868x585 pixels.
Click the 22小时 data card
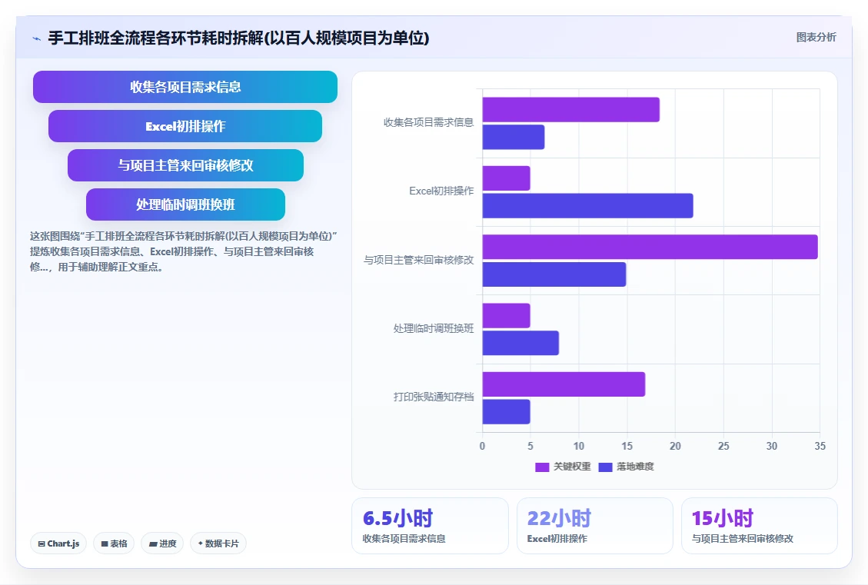[594, 526]
